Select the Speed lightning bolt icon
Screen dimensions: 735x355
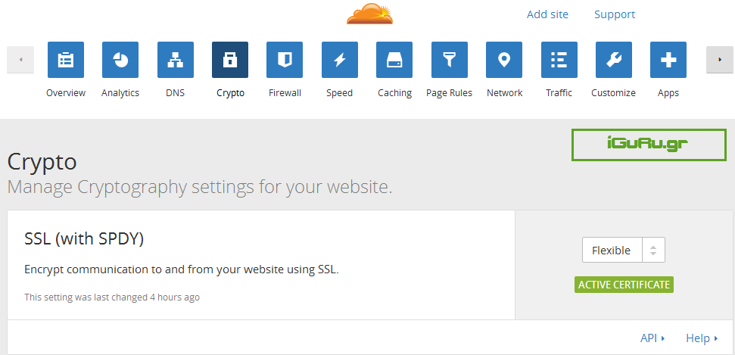click(x=340, y=60)
